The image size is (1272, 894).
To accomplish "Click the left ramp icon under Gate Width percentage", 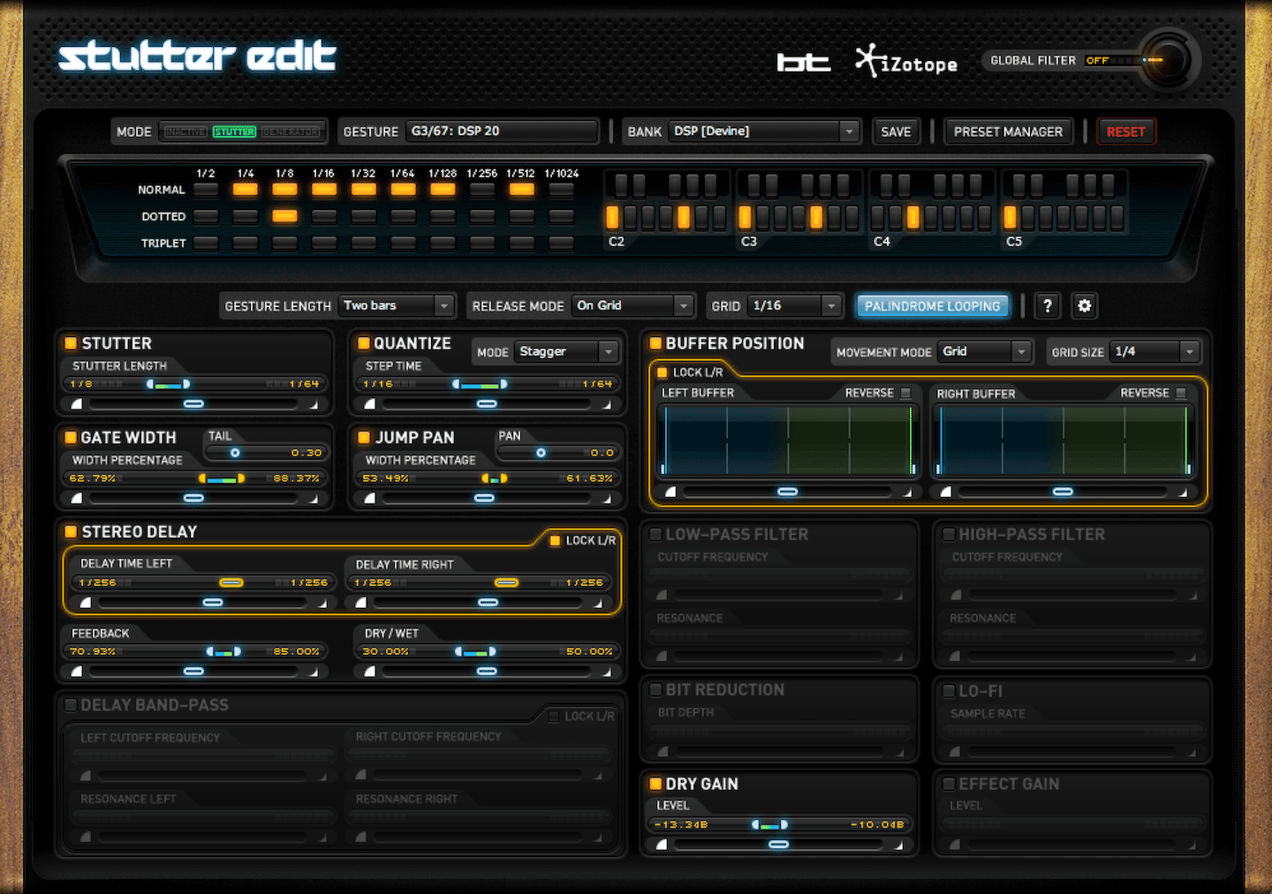I will tap(77, 499).
